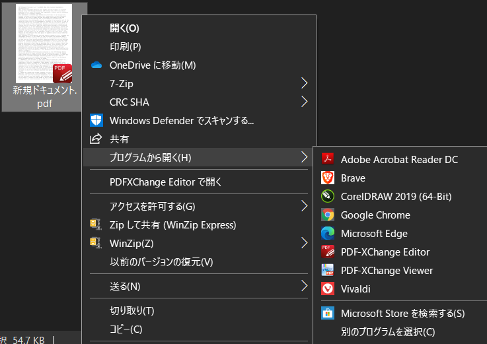
Task: Choose PDFXChange Editor で開く
Action: 166,182
